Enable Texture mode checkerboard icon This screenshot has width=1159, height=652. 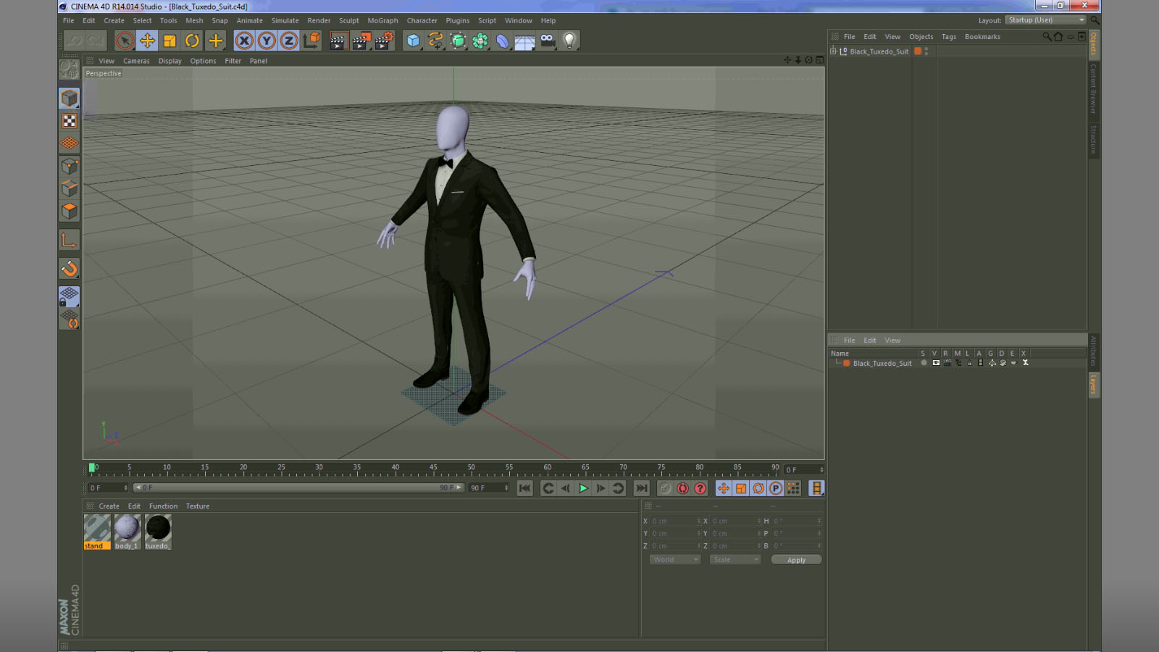70,121
